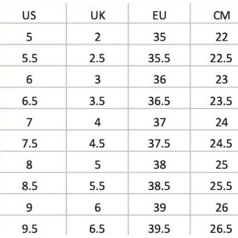The image size is (238, 238).
Task: Click the EU size 36 cell
Action: pos(159,80)
